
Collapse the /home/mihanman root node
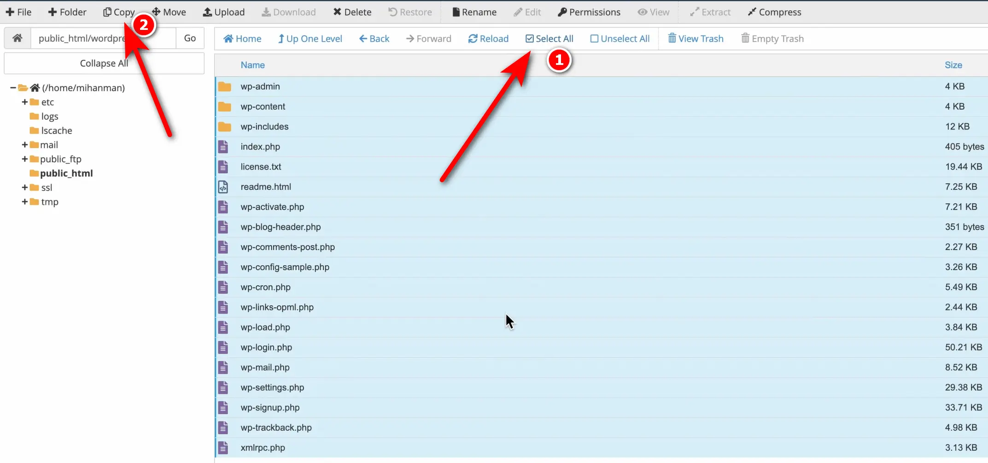[x=13, y=88]
